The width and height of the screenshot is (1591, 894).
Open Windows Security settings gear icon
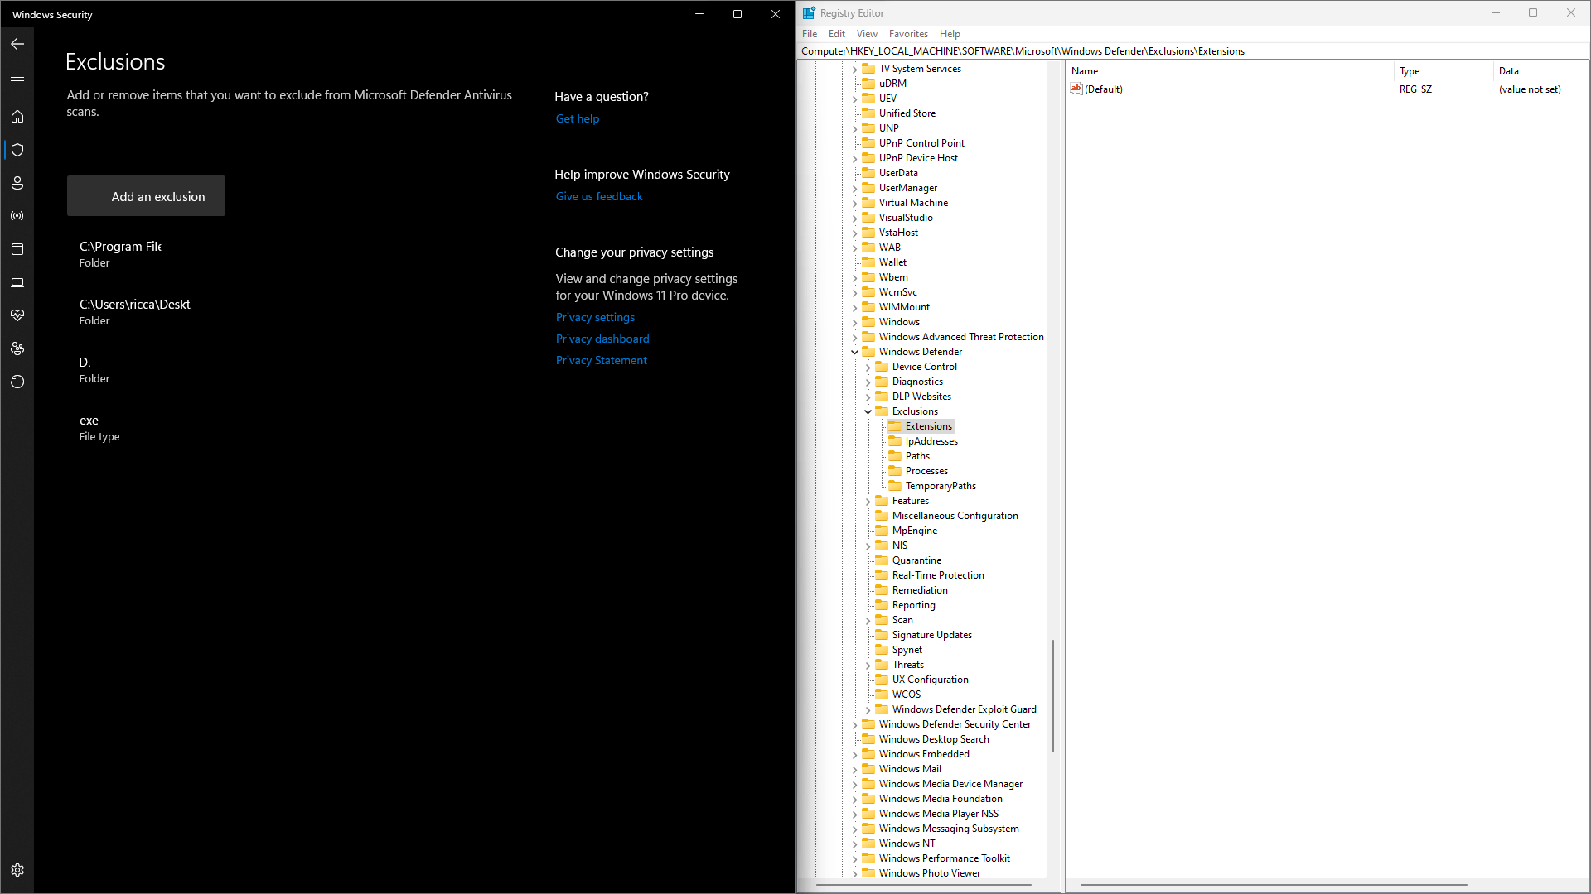tap(17, 870)
